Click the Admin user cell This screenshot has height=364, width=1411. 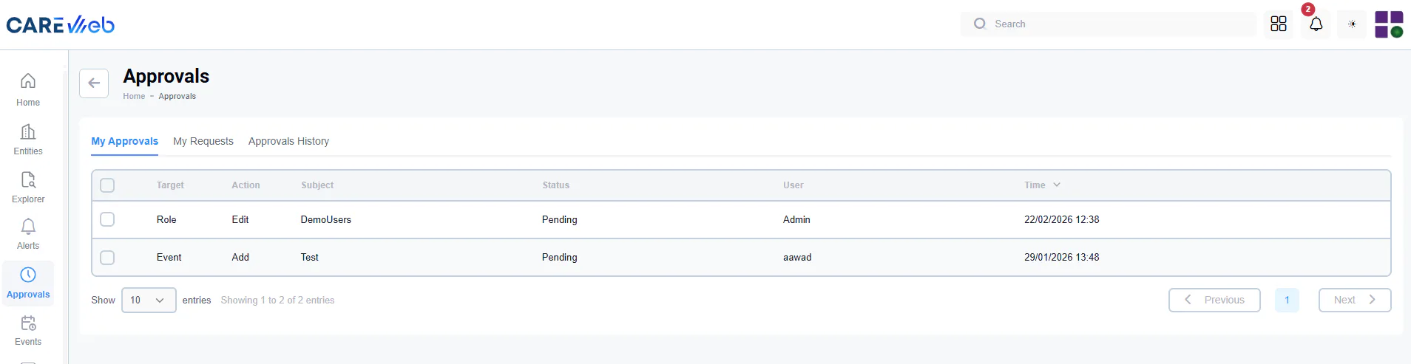[x=796, y=219]
